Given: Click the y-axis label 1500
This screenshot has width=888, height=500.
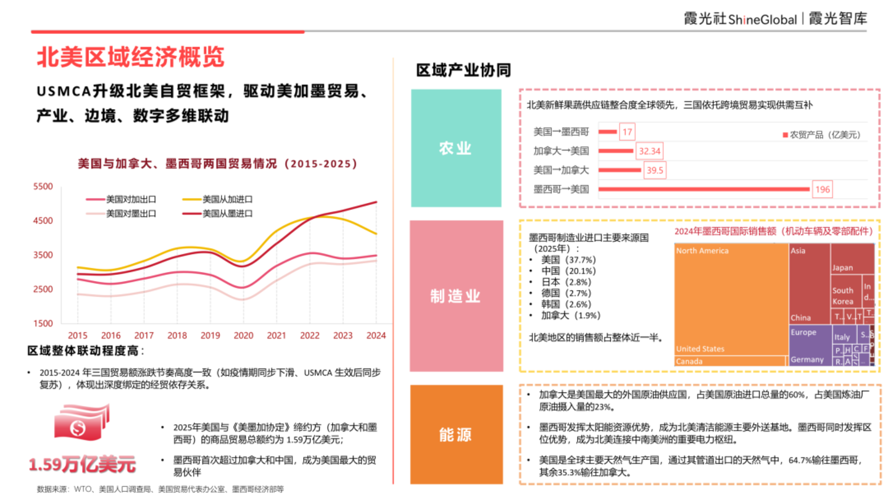Looking at the screenshot, I should [x=43, y=323].
